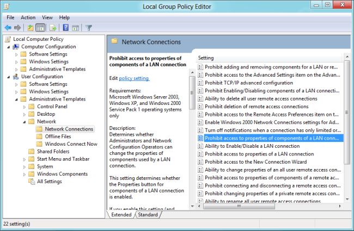Open Help via the question mark icon

pyautogui.click(x=66, y=28)
